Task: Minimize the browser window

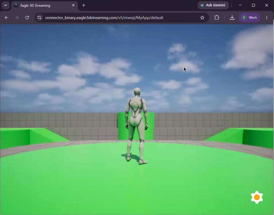Action: [240, 5]
